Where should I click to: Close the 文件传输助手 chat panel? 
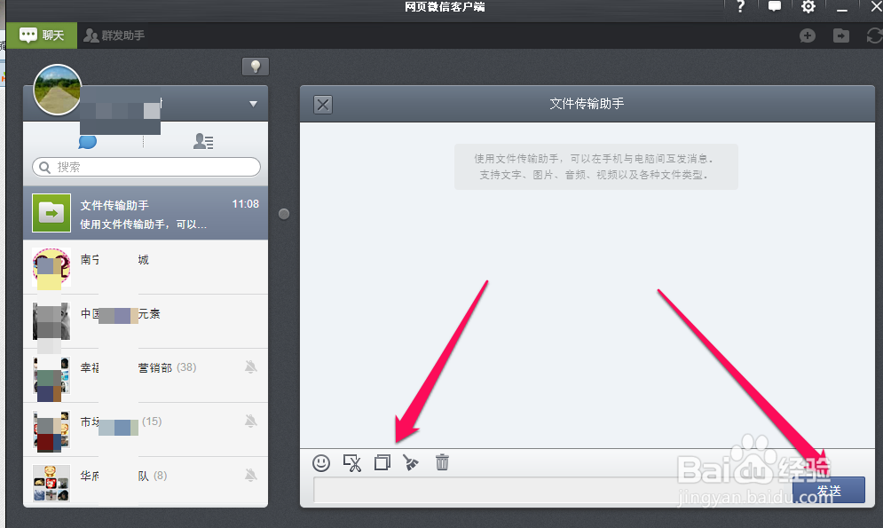(323, 104)
